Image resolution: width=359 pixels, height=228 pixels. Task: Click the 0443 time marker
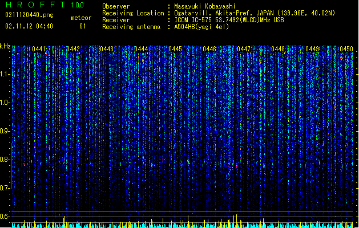tap(107, 49)
